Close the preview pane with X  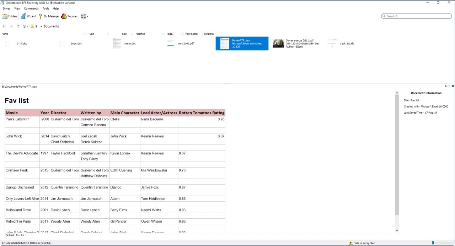tap(453, 86)
